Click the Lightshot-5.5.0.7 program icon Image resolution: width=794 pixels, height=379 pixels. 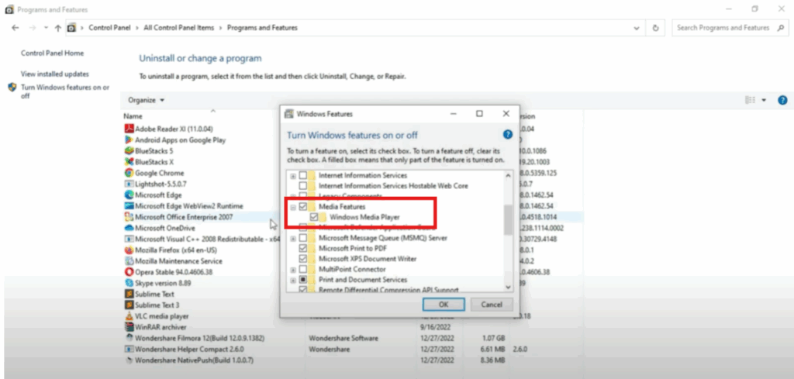[129, 184]
